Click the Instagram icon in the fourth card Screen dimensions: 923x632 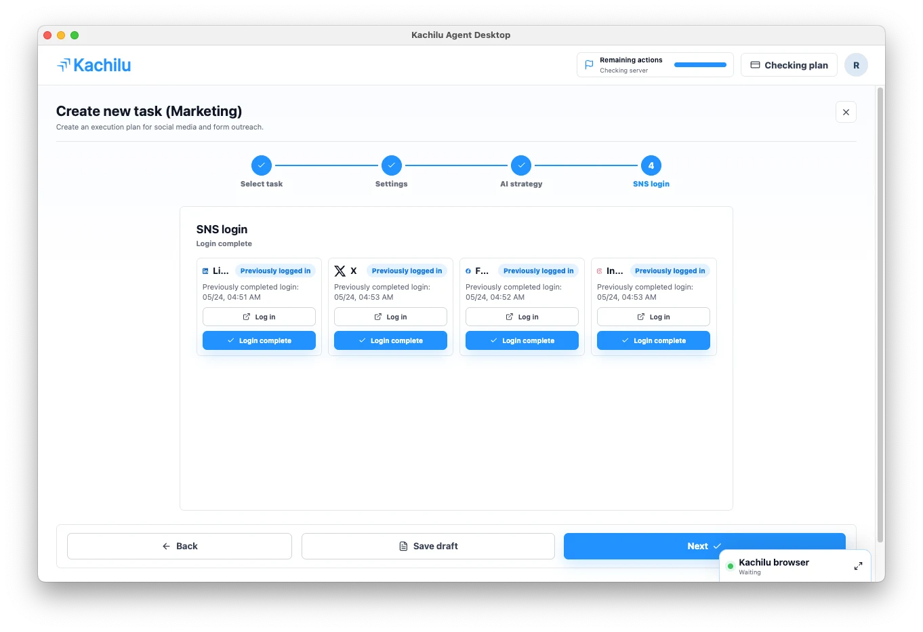[599, 271]
